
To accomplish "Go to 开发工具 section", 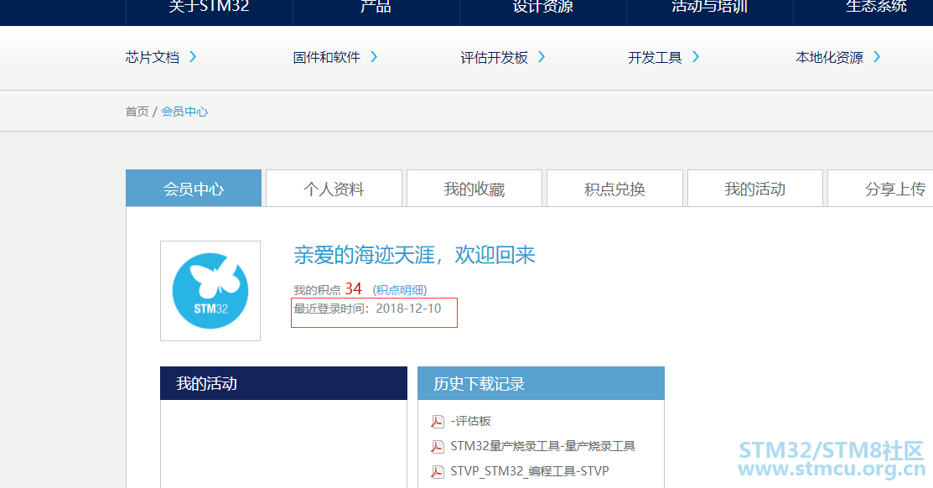I will [655, 57].
